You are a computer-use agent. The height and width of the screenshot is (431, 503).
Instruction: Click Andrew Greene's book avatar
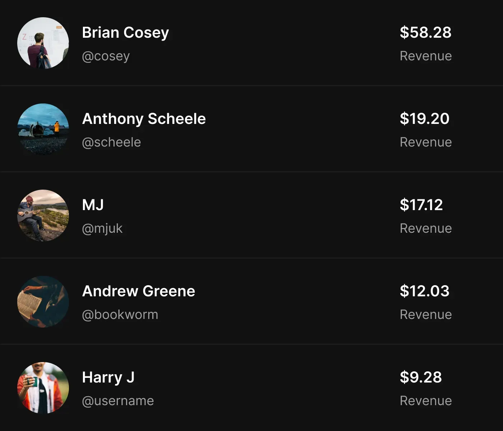coord(43,302)
